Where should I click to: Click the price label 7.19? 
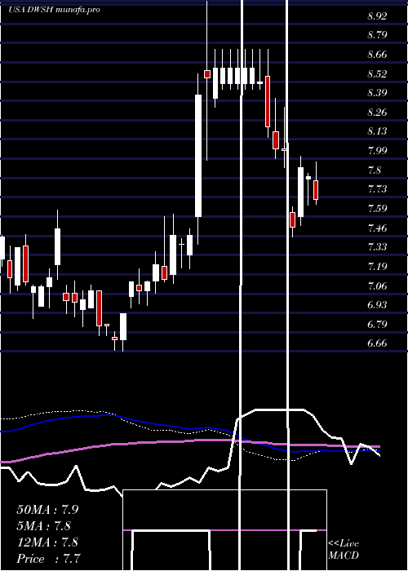377,267
